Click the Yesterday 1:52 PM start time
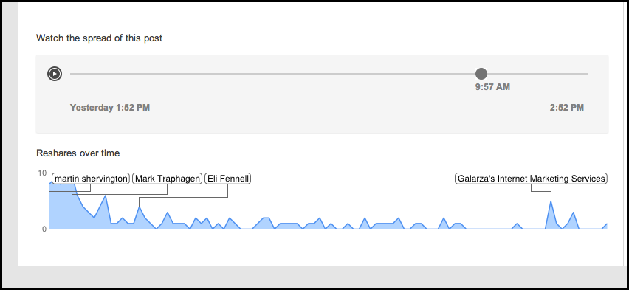Screen dimensions: 629x290 (110, 108)
